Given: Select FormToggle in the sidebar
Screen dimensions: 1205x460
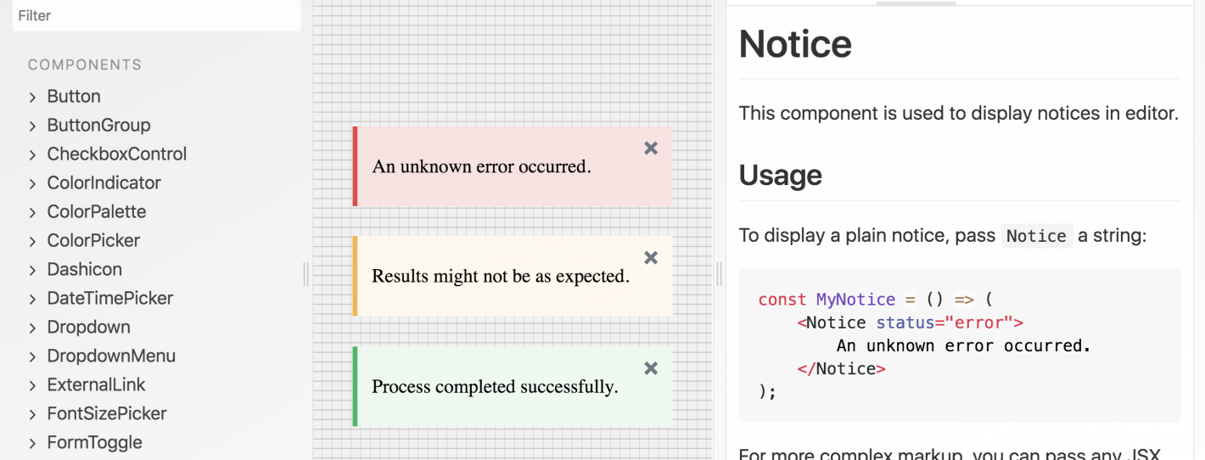Looking at the screenshot, I should point(94,443).
